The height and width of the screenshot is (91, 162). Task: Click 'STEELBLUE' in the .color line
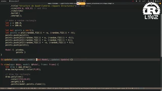(x=24, y=79)
